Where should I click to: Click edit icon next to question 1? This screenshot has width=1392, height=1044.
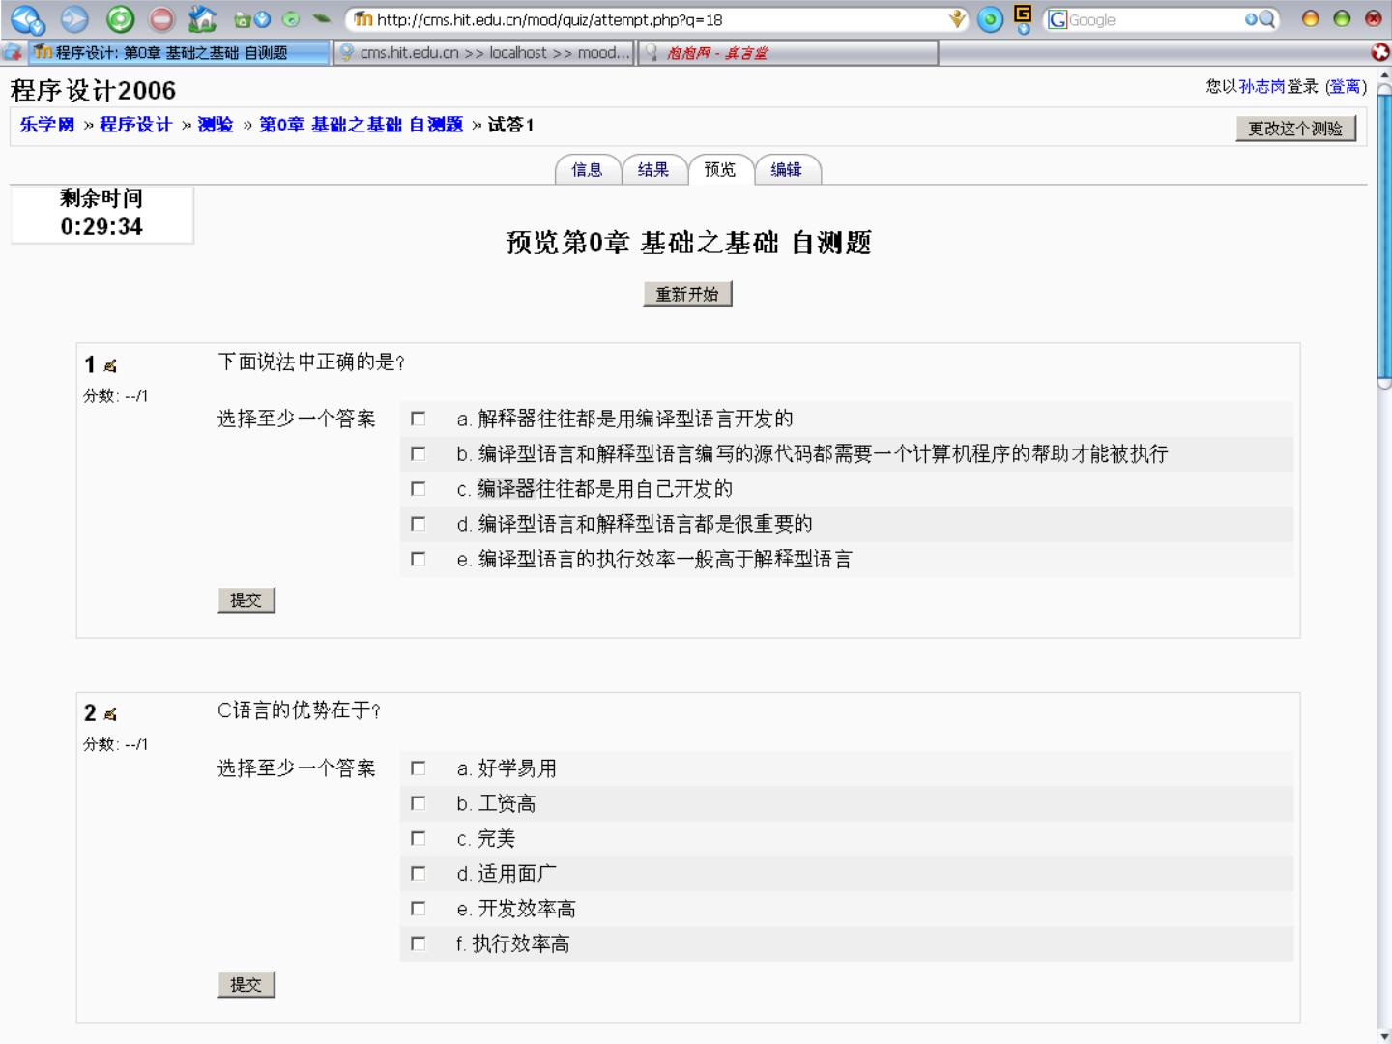[110, 366]
